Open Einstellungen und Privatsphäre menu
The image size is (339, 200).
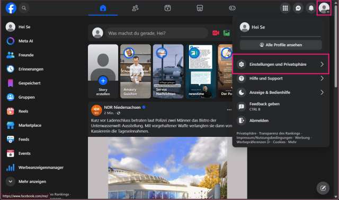pyautogui.click(x=281, y=64)
